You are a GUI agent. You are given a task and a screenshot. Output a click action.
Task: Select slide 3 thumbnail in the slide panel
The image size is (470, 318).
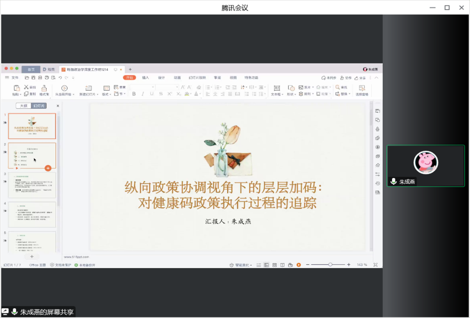pyautogui.click(x=32, y=185)
